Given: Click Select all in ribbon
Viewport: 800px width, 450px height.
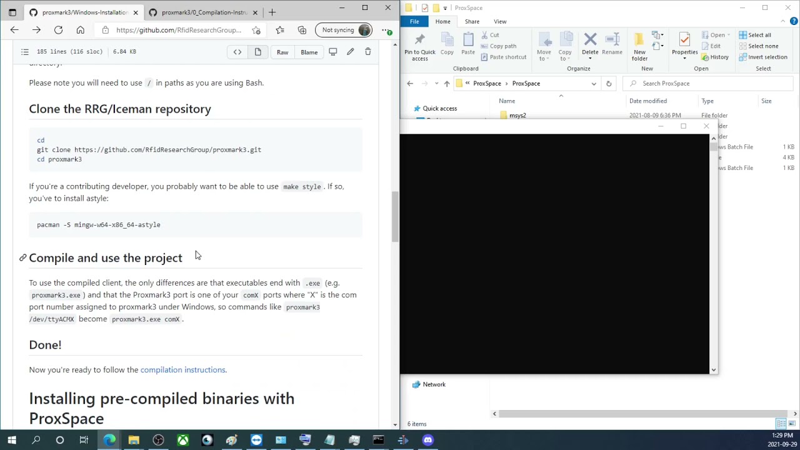Looking at the screenshot, I should [x=754, y=35].
